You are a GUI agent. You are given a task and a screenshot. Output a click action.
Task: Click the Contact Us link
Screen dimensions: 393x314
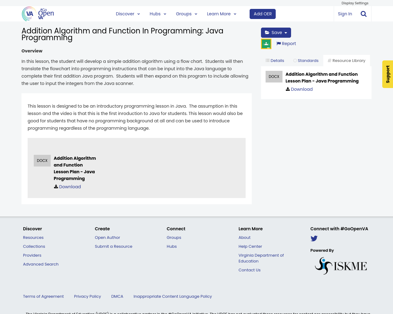pyautogui.click(x=249, y=270)
